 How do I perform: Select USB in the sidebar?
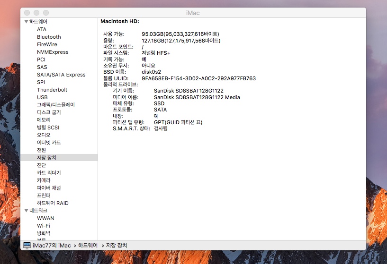click(x=42, y=97)
